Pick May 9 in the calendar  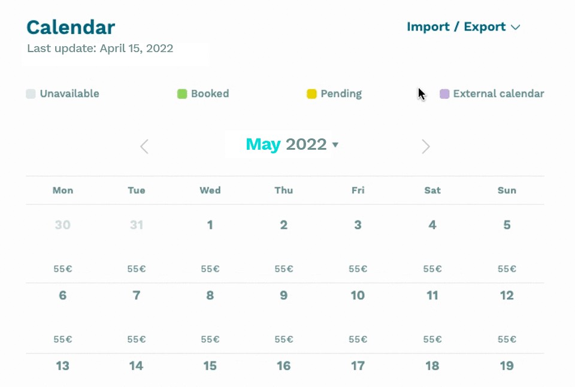pyautogui.click(x=284, y=295)
